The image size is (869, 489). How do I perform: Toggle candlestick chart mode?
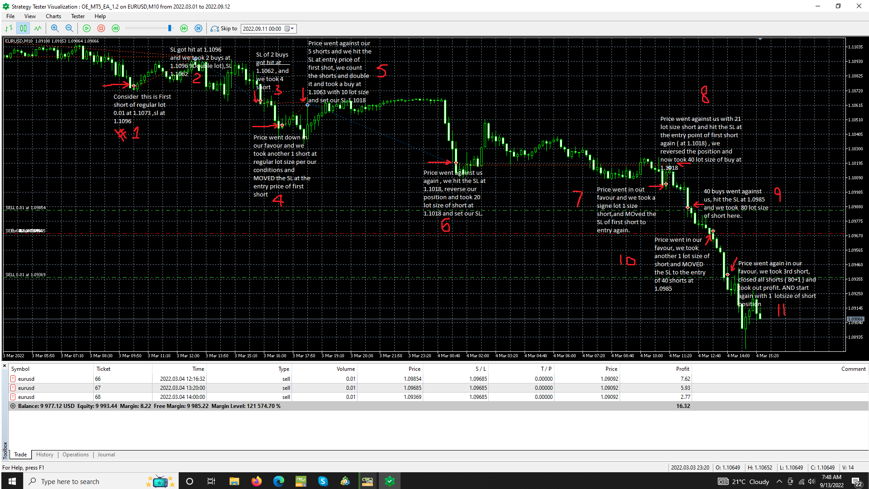pyautogui.click(x=23, y=28)
